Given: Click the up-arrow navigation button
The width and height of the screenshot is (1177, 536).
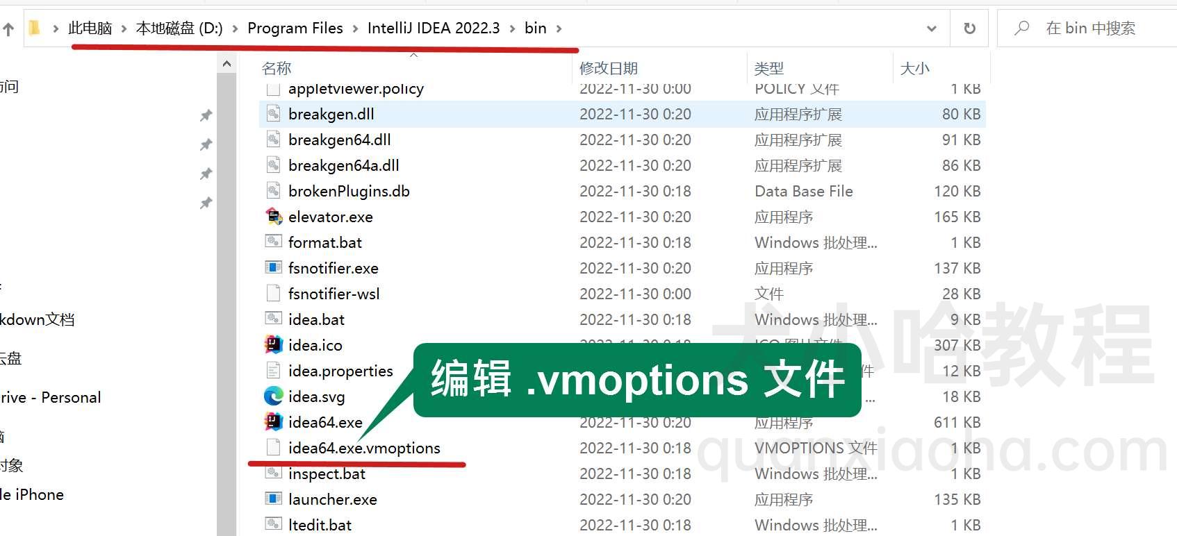Looking at the screenshot, I should pos(8,29).
